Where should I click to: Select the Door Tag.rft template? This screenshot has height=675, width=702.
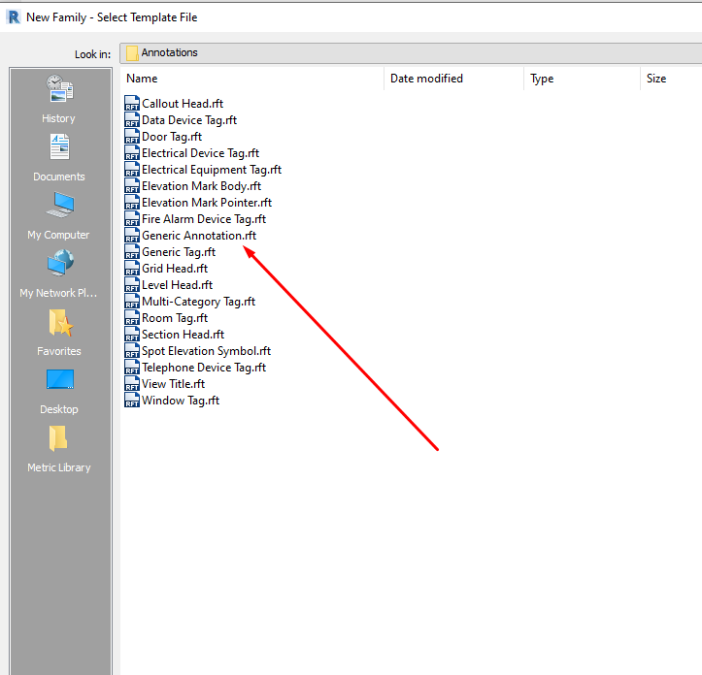[x=172, y=137]
